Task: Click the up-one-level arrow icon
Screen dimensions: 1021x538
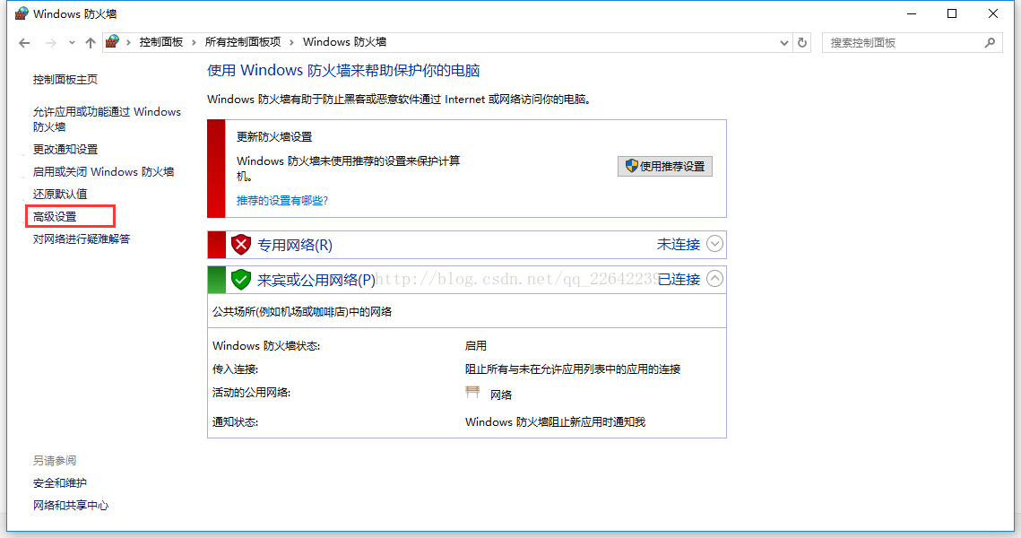Action: (x=90, y=43)
